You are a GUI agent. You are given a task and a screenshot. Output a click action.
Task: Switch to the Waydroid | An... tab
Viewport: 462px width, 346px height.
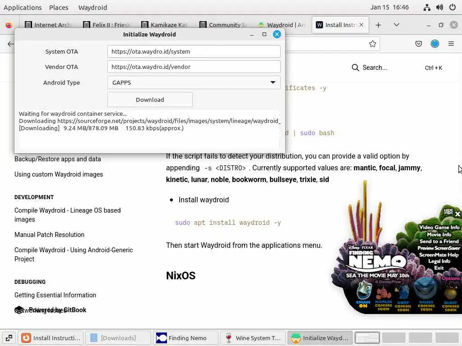pos(282,25)
